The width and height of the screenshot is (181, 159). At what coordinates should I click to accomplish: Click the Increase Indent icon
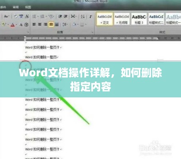[65, 16]
